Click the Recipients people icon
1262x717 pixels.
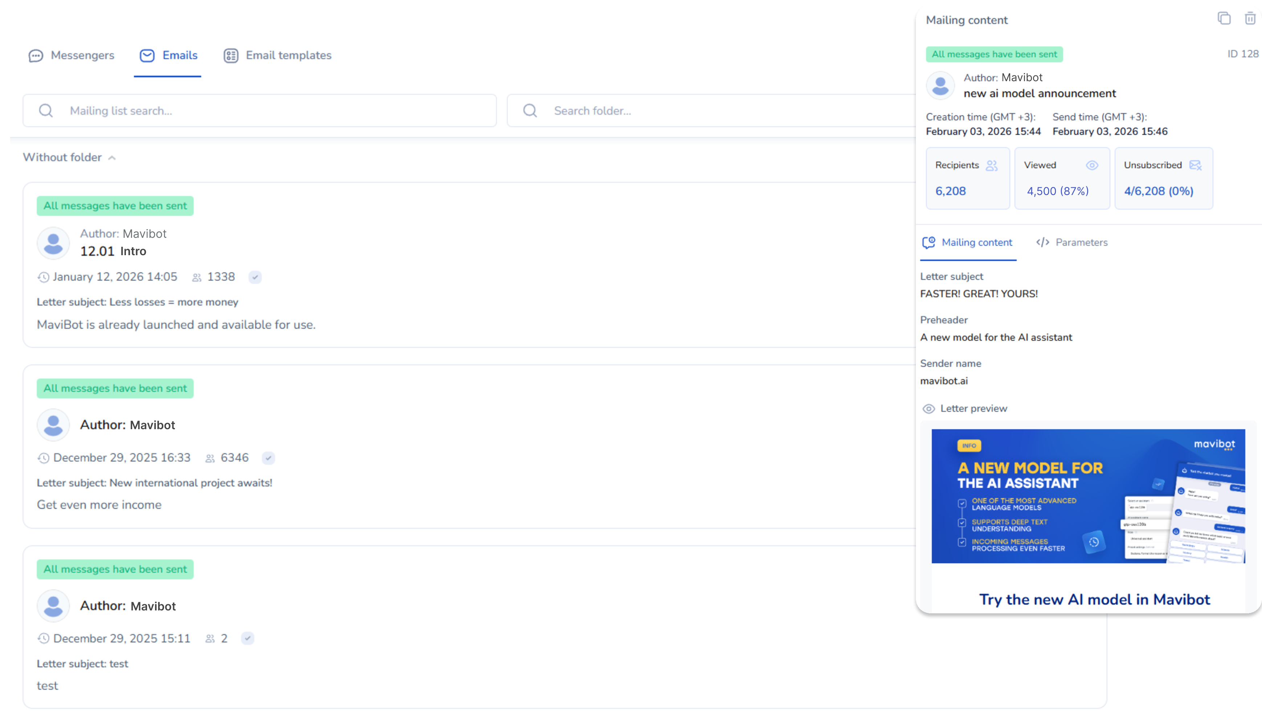coord(991,165)
